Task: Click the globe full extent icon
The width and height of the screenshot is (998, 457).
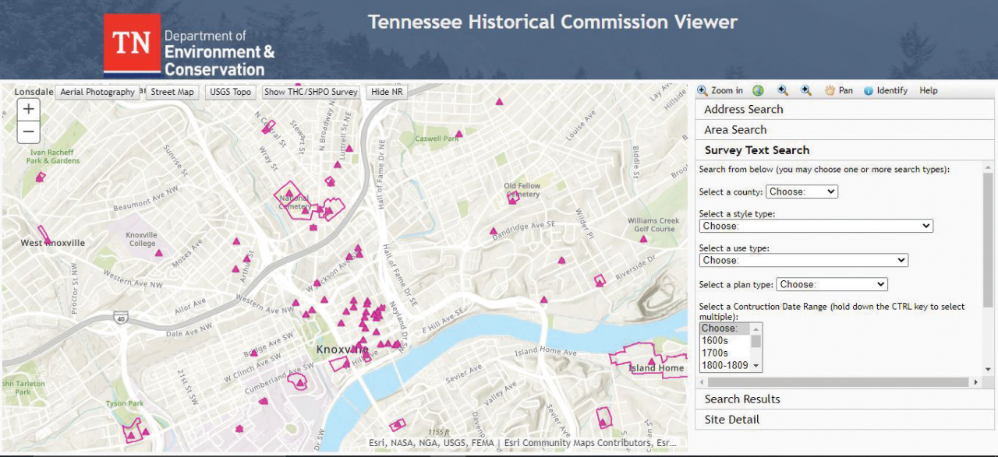Action: coord(758,90)
